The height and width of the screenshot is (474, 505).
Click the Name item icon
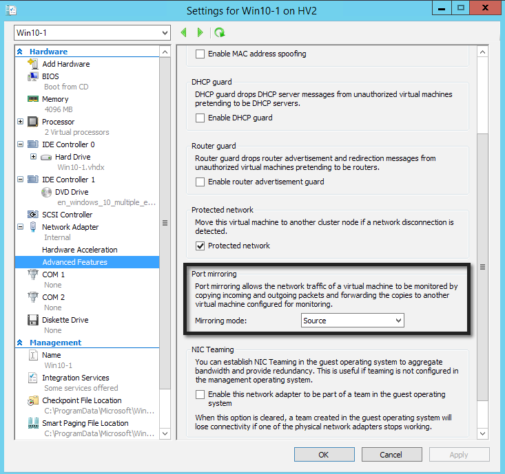click(33, 355)
